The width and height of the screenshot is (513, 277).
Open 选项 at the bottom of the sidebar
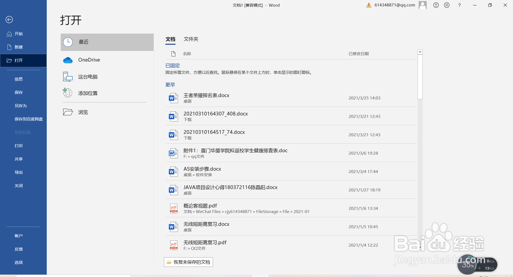(19, 262)
